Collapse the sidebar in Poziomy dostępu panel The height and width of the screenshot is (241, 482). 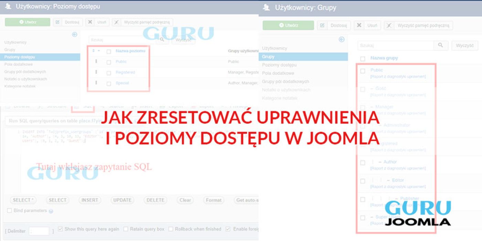click(74, 34)
